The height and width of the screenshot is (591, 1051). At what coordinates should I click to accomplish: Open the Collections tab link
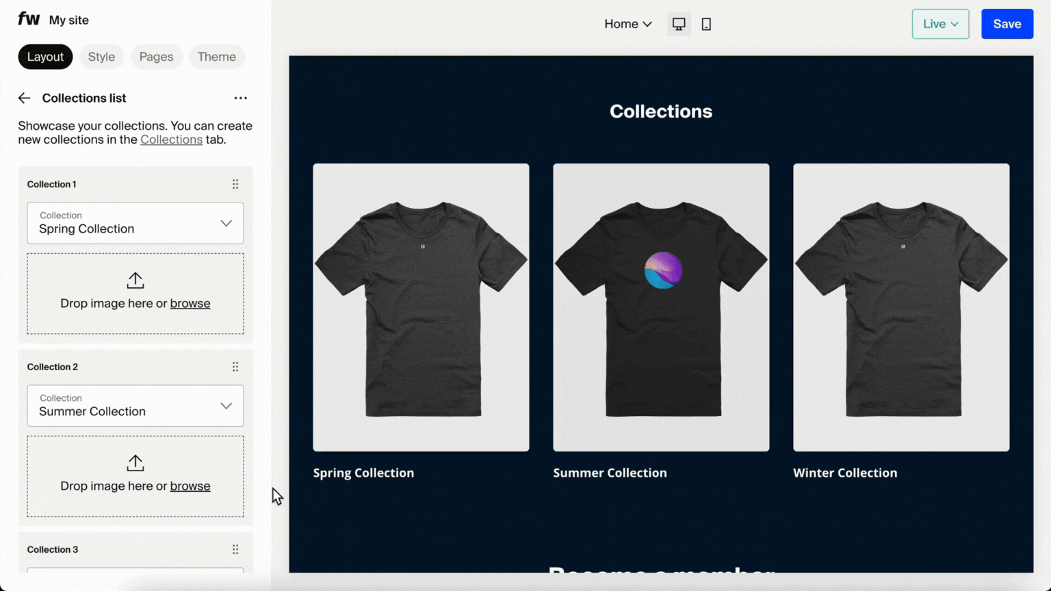click(x=172, y=140)
